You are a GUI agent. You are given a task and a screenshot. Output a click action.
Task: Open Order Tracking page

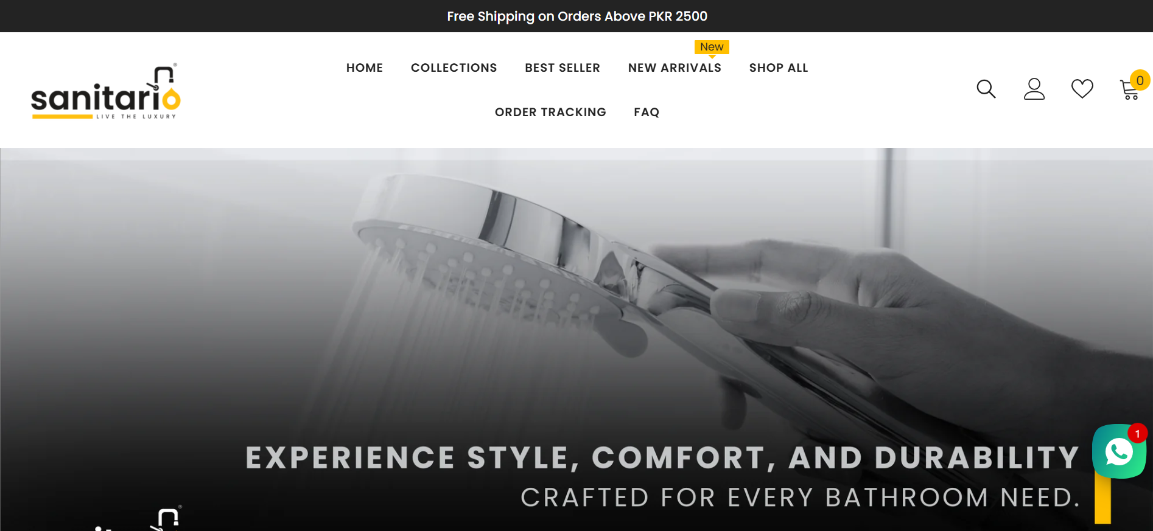tap(550, 112)
